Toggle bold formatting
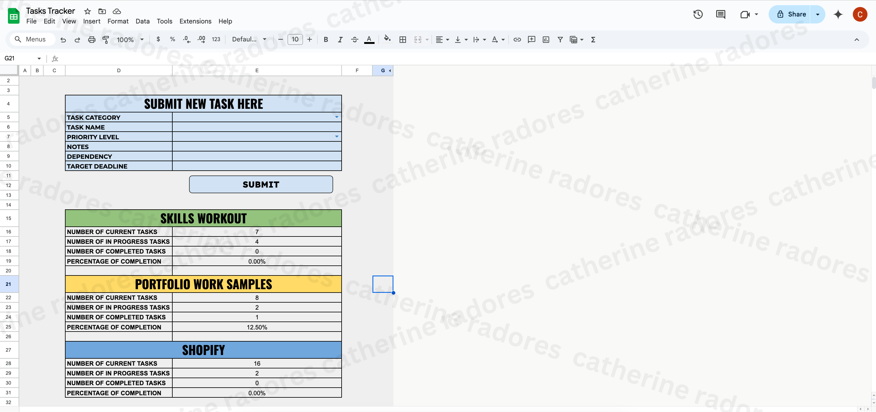Screen dimensions: 876x412 [x=325, y=40]
